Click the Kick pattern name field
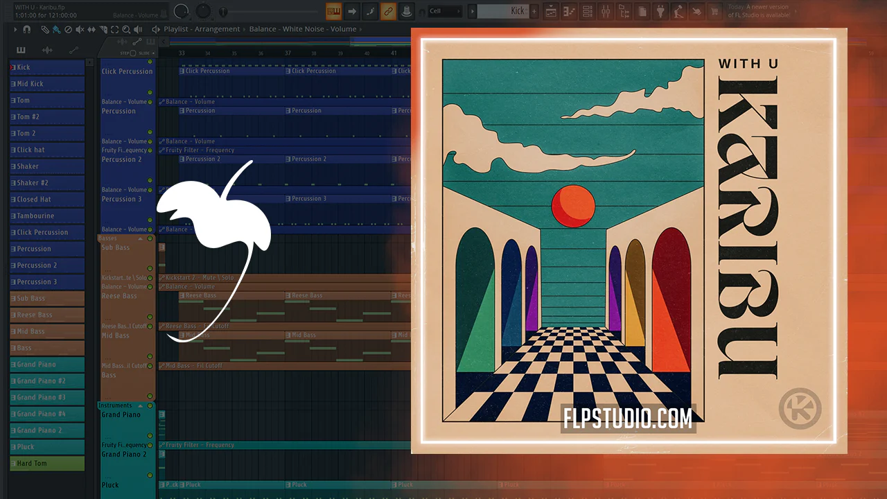 click(502, 11)
